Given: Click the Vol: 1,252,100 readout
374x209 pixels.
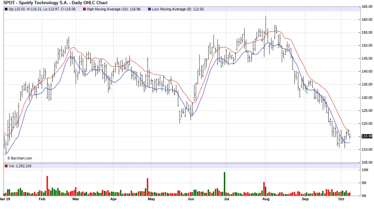Looking at the screenshot, I should [x=21, y=166].
